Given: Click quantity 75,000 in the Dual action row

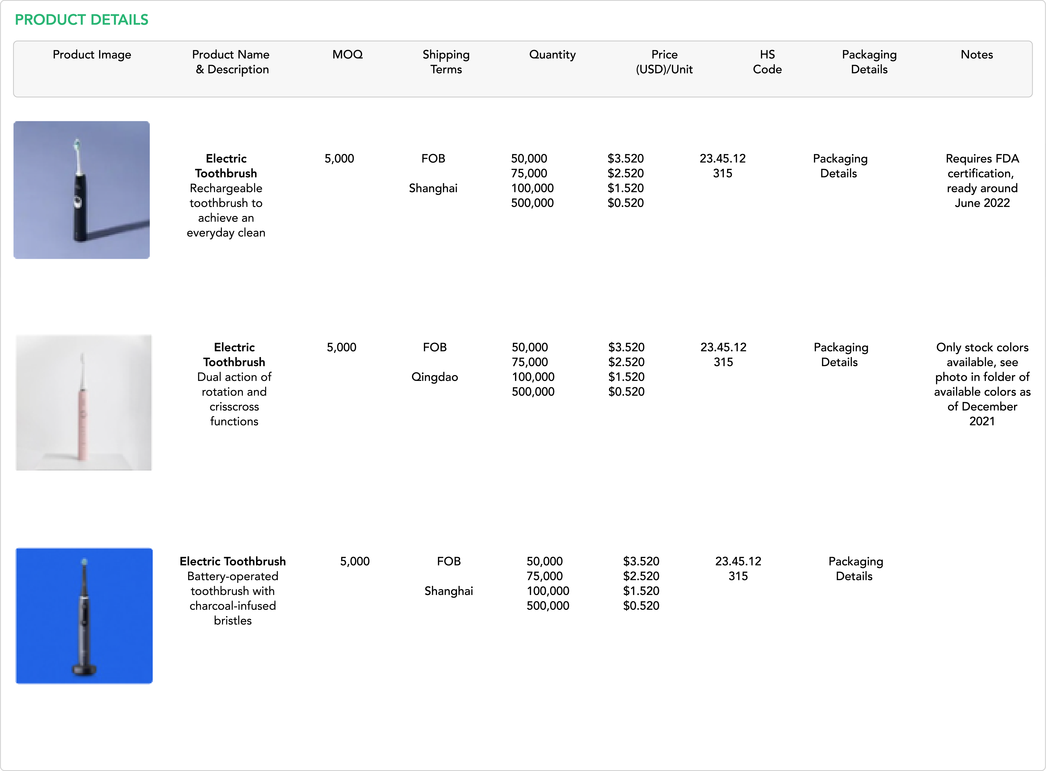Looking at the screenshot, I should coord(530,362).
